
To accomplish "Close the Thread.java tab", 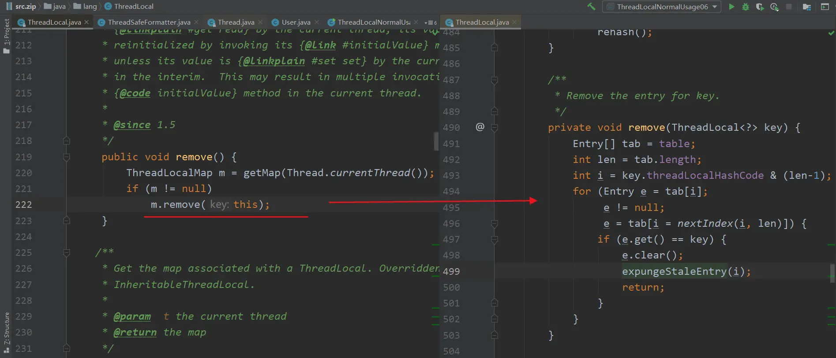I will pyautogui.click(x=261, y=22).
